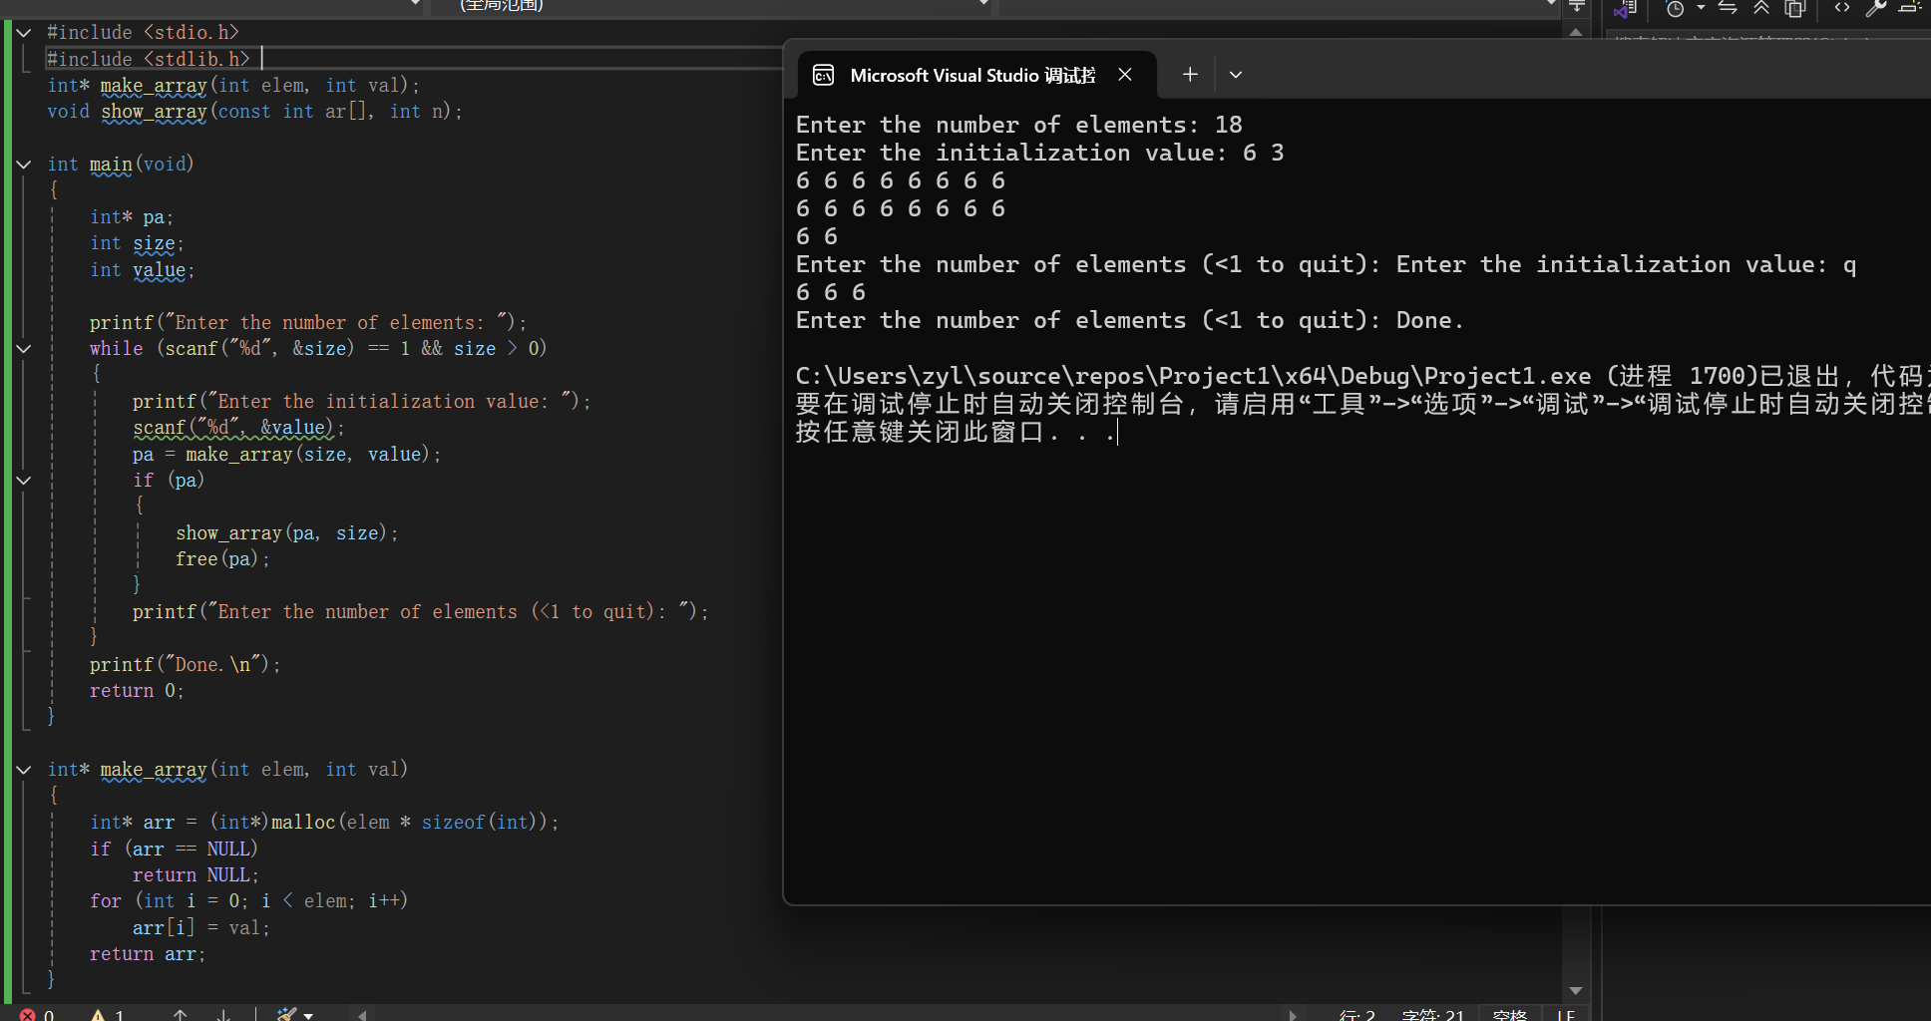Click the 'return 0;' line in main
Viewport: 1931px width, 1021px height.
point(137,691)
